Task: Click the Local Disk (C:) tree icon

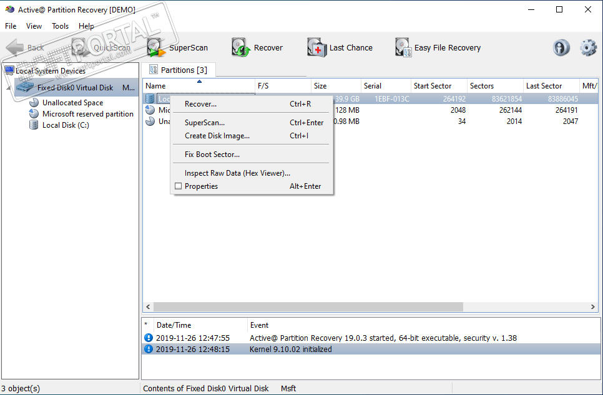Action: click(x=34, y=125)
